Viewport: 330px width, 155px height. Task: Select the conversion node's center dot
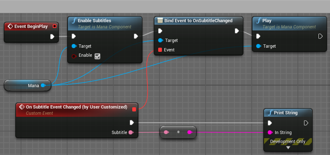(x=178, y=132)
